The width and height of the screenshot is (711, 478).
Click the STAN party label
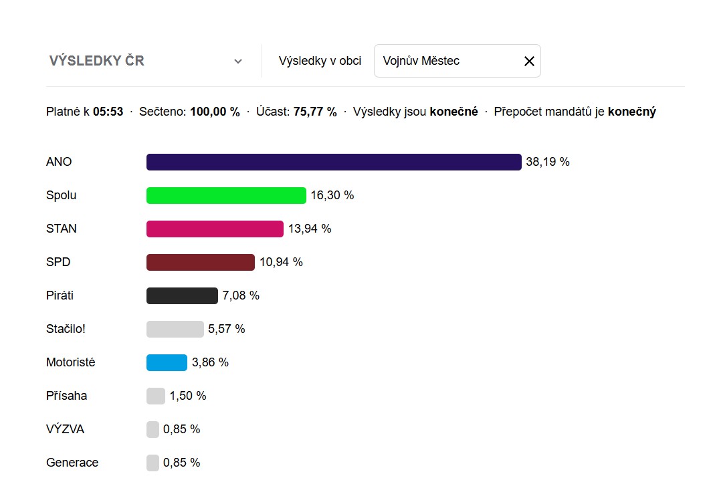62,229
